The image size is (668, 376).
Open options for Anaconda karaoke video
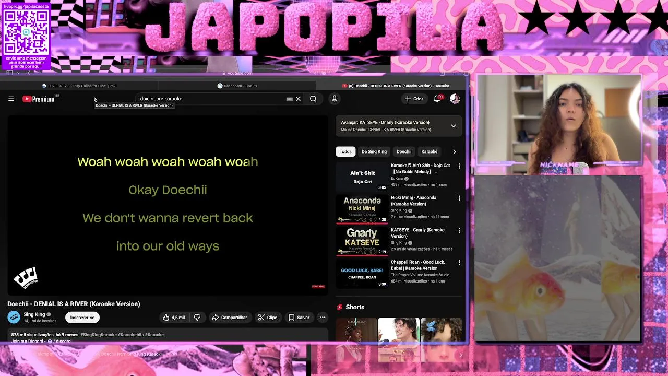tap(459, 198)
